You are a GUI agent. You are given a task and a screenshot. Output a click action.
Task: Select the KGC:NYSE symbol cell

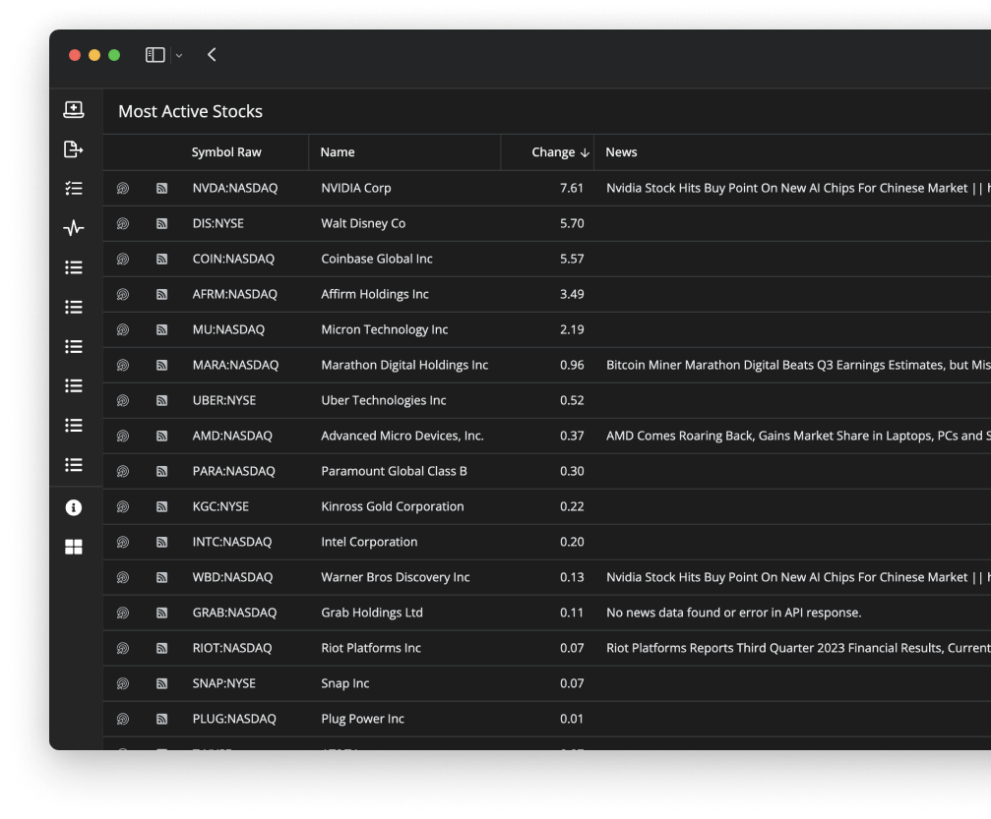220,506
